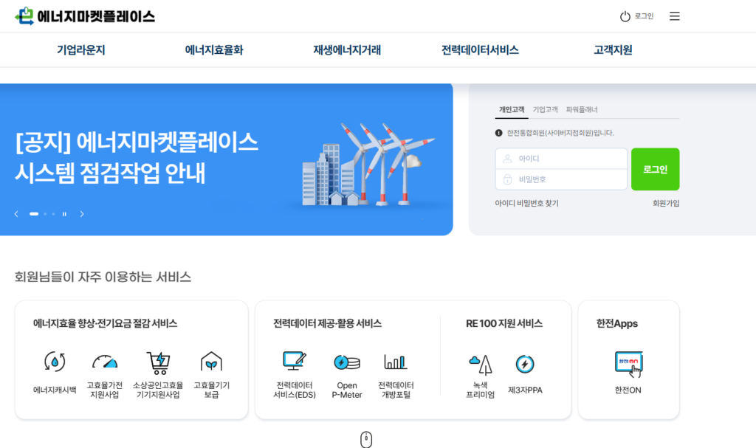Open the 고효율기기 보급 house icon

click(x=211, y=361)
